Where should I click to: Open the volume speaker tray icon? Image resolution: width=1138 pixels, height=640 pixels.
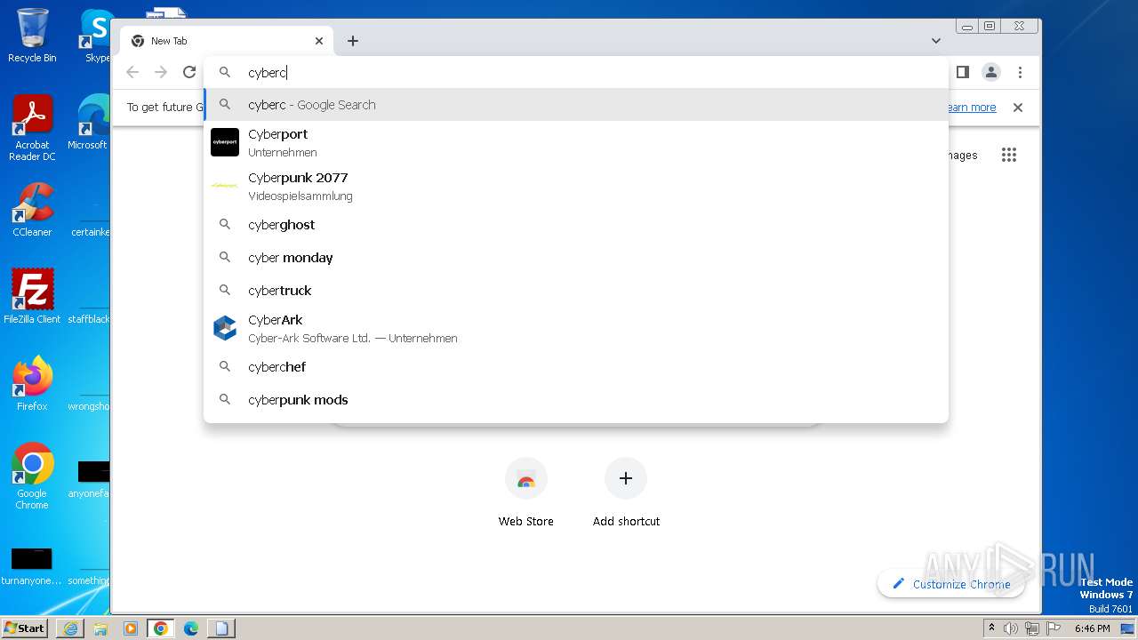click(x=1010, y=628)
